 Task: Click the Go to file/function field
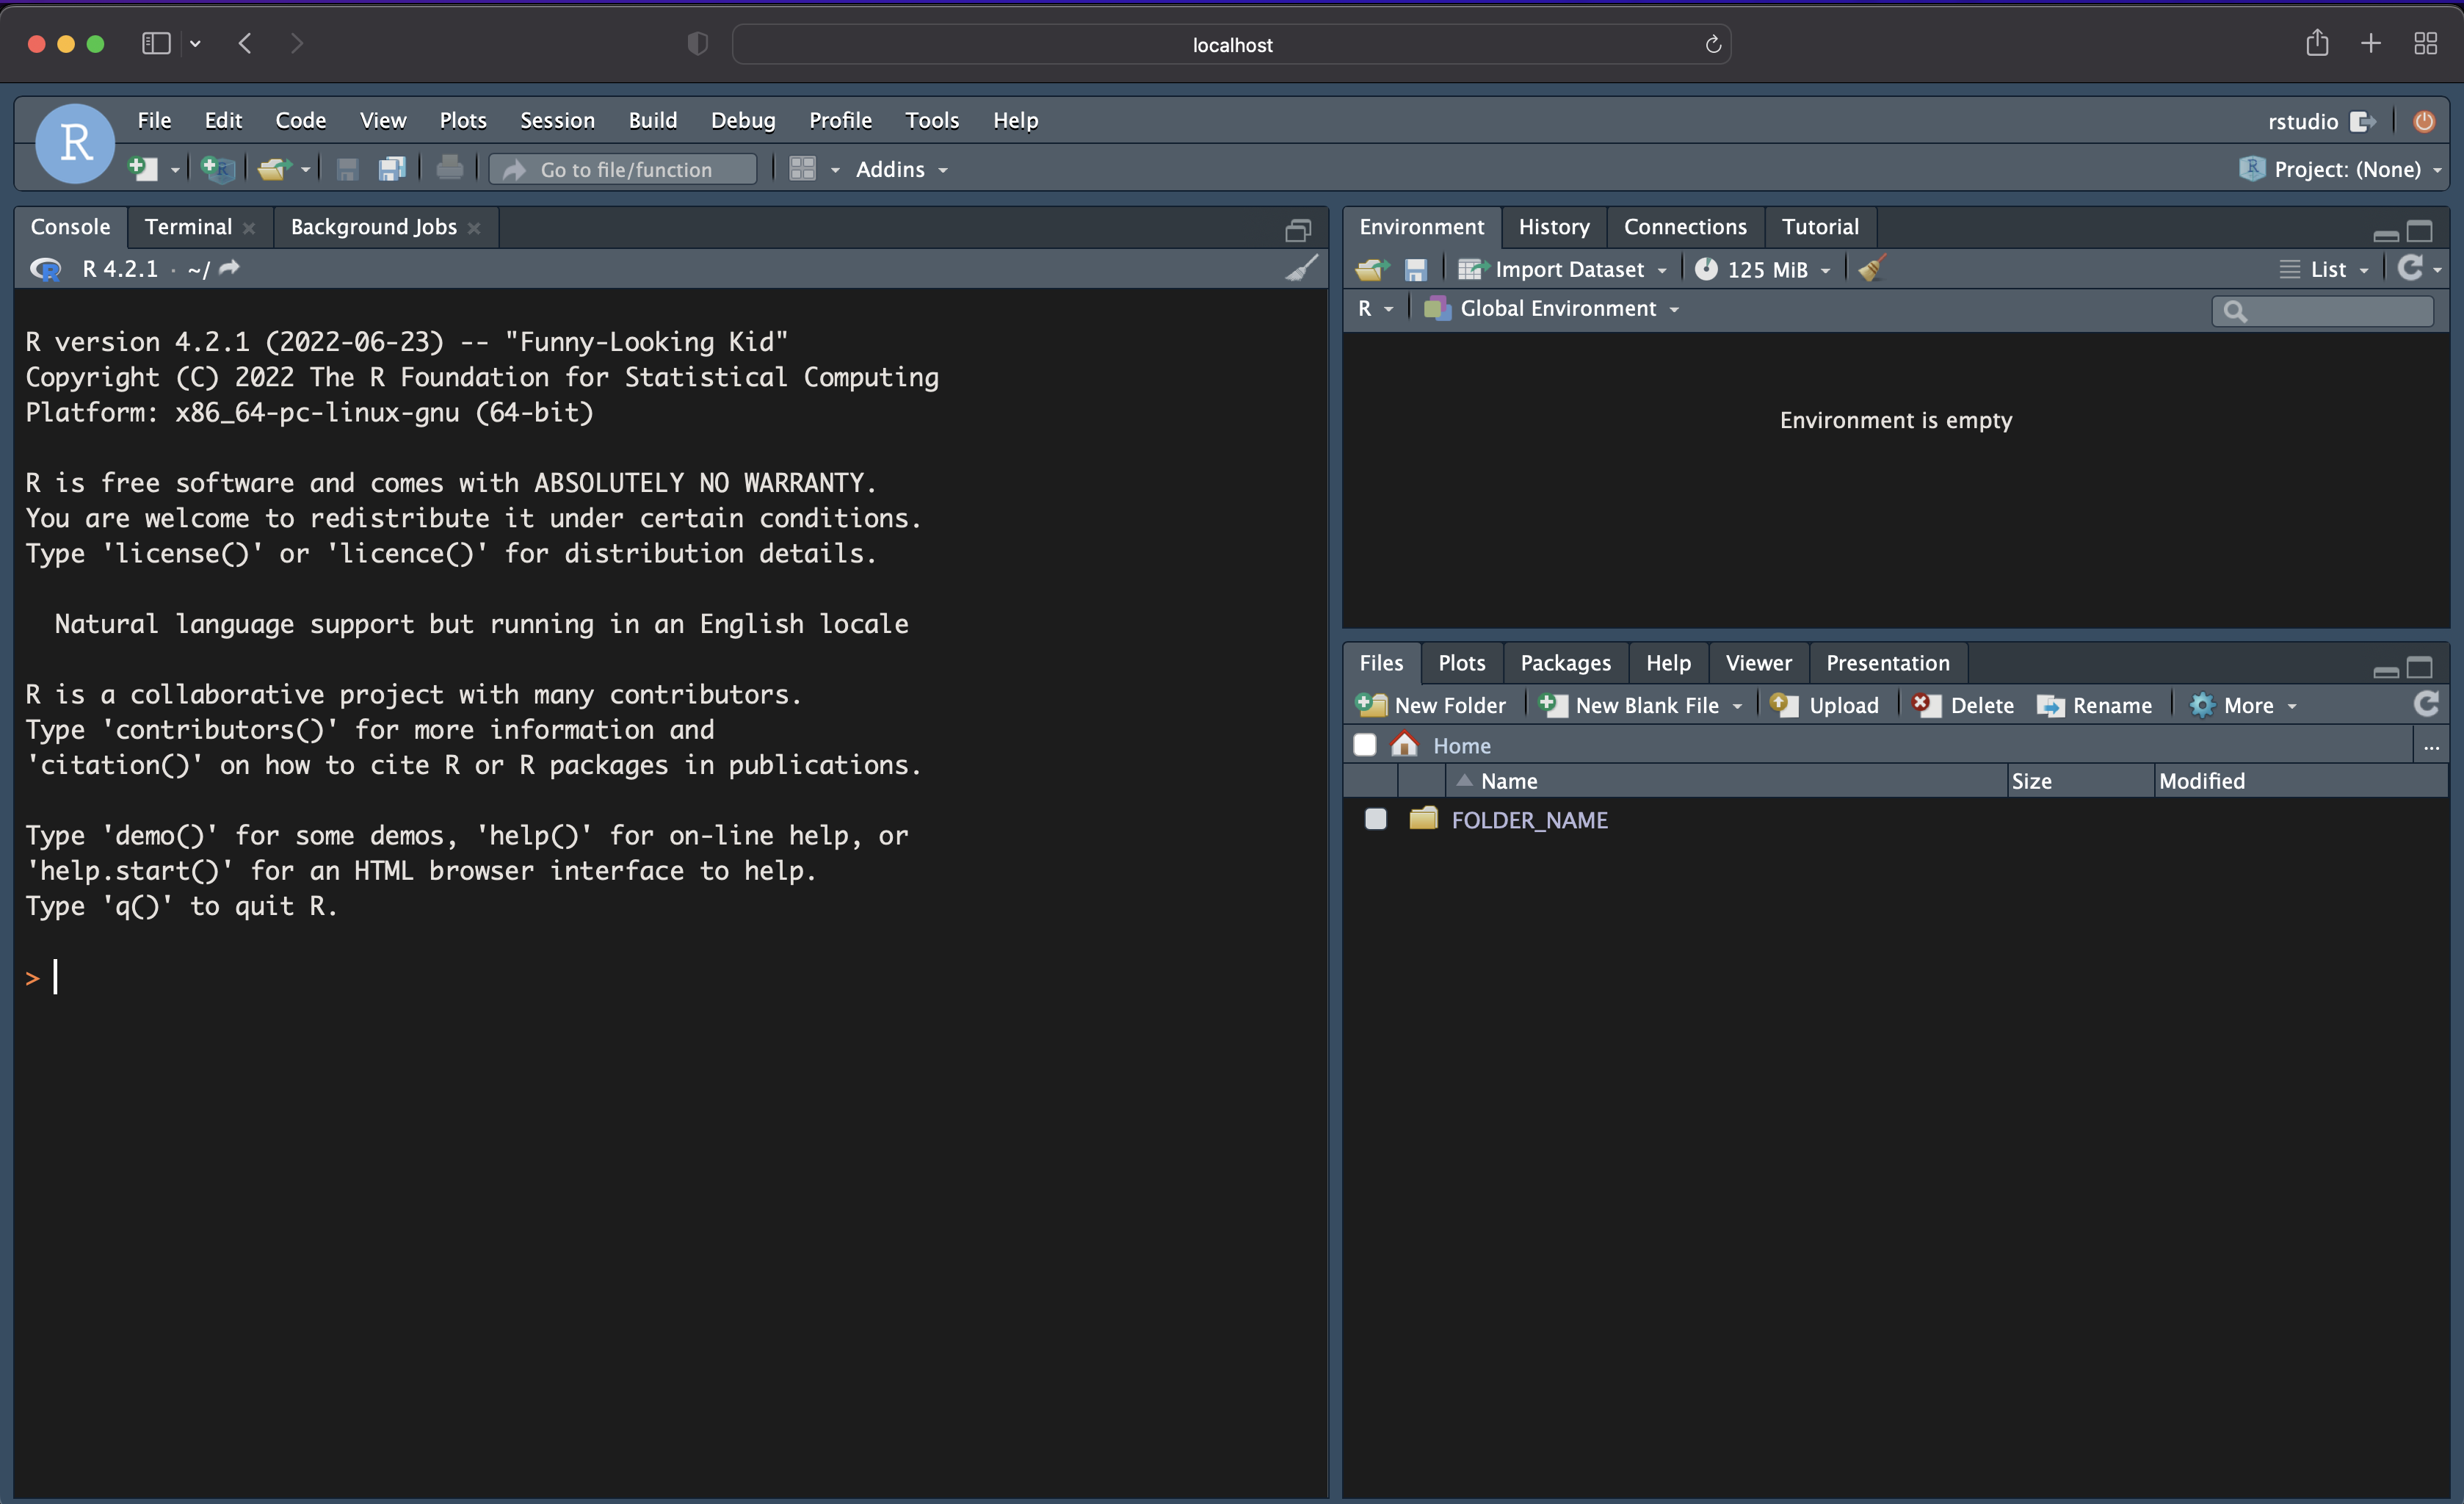coord(626,169)
